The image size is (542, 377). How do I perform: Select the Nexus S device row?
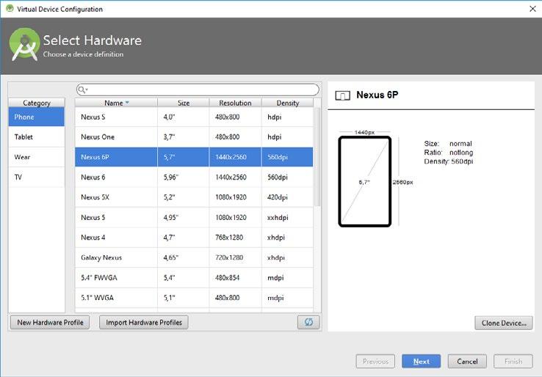[194, 117]
